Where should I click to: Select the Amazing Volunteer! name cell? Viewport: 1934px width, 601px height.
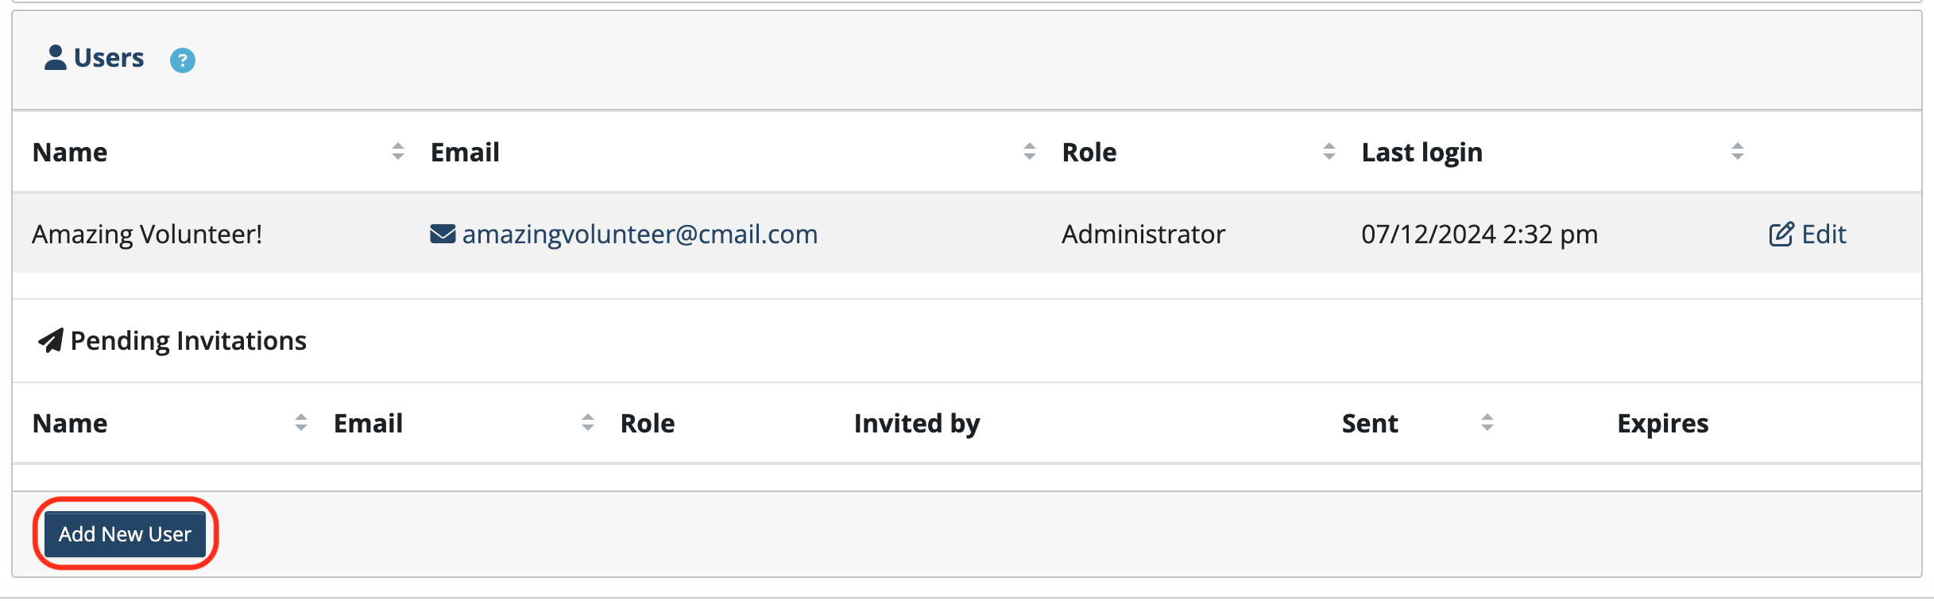(x=147, y=234)
